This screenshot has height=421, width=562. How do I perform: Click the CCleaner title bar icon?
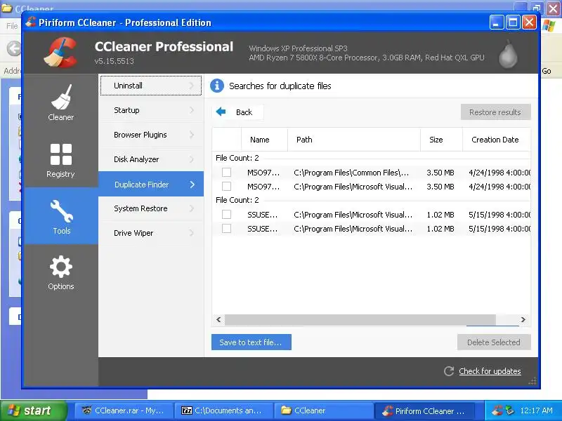coord(31,22)
